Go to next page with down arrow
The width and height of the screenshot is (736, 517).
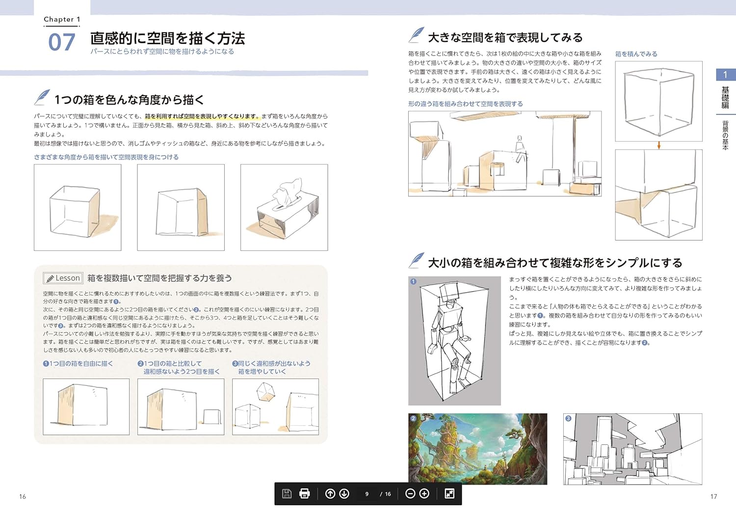(344, 493)
